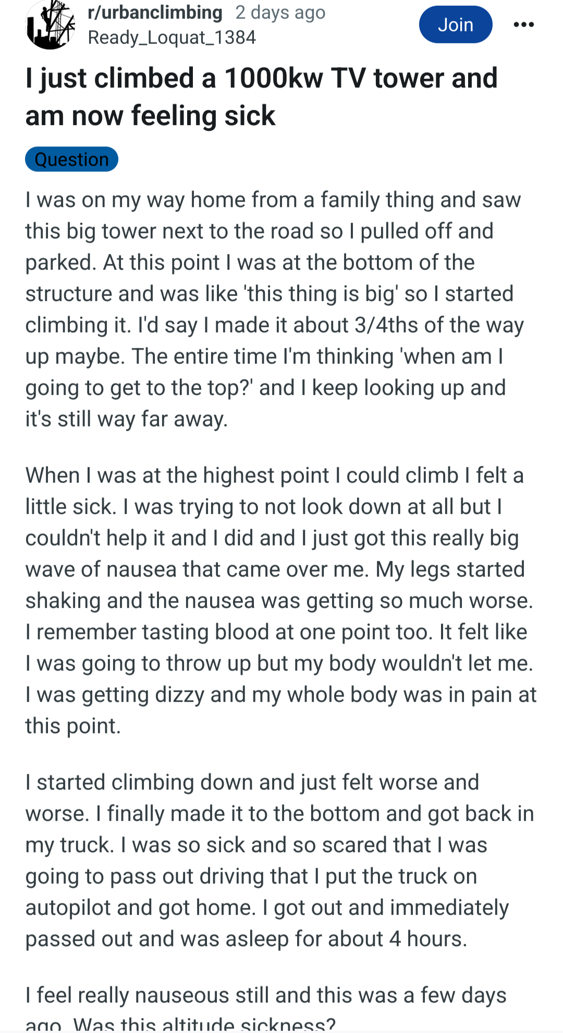View Ready_Loquat_1384's user profile
This screenshot has width=563, height=1033.
coord(172,38)
